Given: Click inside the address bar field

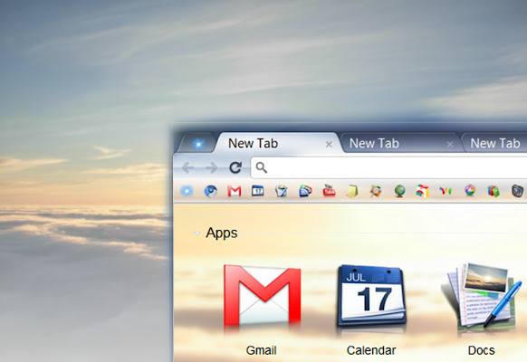Looking at the screenshot, I should click(x=388, y=167).
